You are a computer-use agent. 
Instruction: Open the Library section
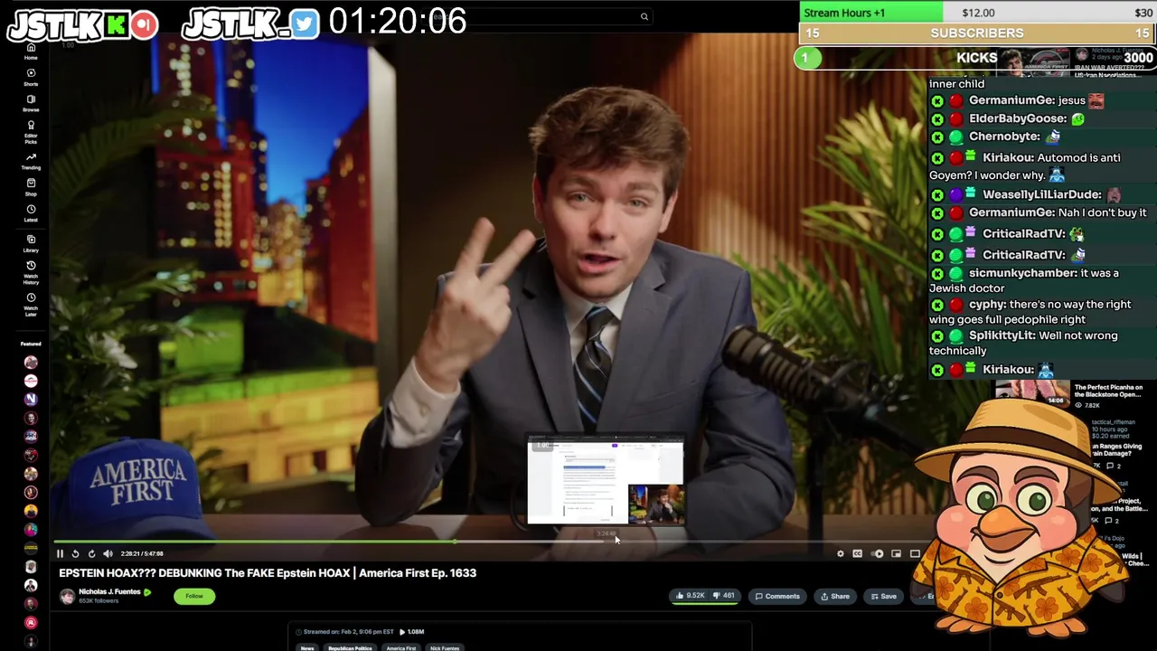click(x=31, y=243)
